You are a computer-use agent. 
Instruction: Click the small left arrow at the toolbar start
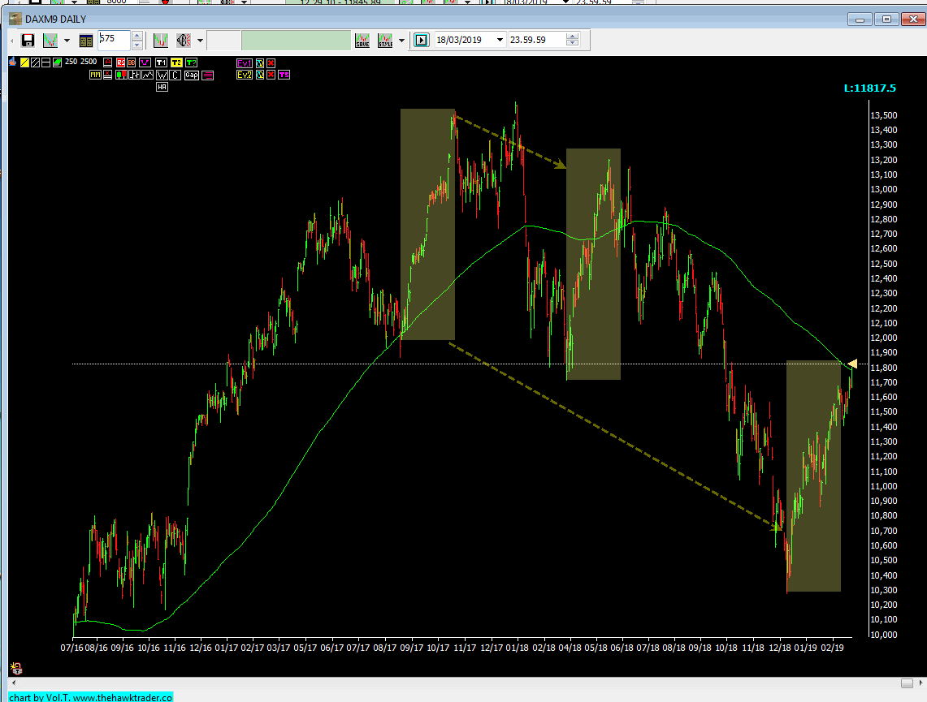(12, 40)
